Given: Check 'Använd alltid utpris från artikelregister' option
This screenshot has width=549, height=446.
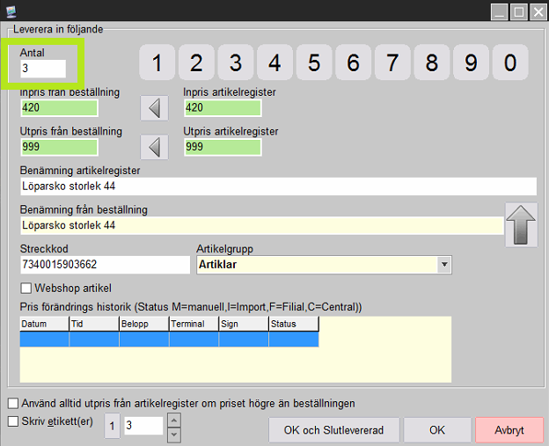Looking at the screenshot, I should pos(12,403).
